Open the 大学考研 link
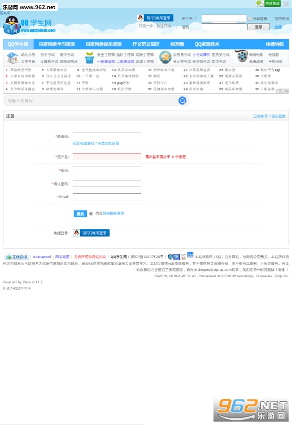Viewport: 292px width, 425px height. coord(28,62)
